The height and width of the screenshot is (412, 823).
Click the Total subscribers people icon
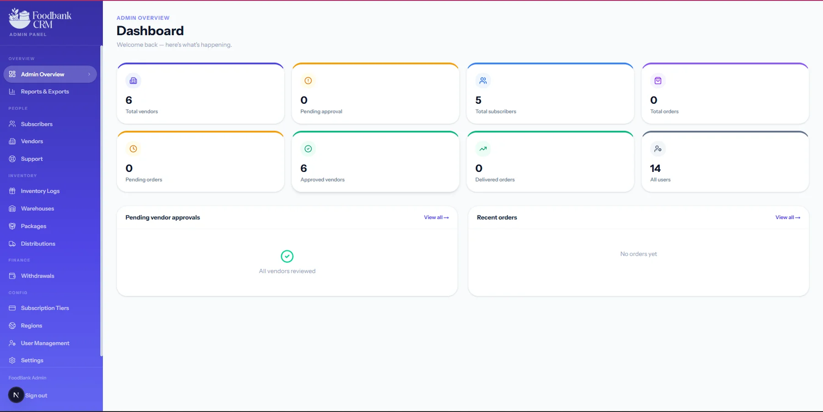[483, 81]
